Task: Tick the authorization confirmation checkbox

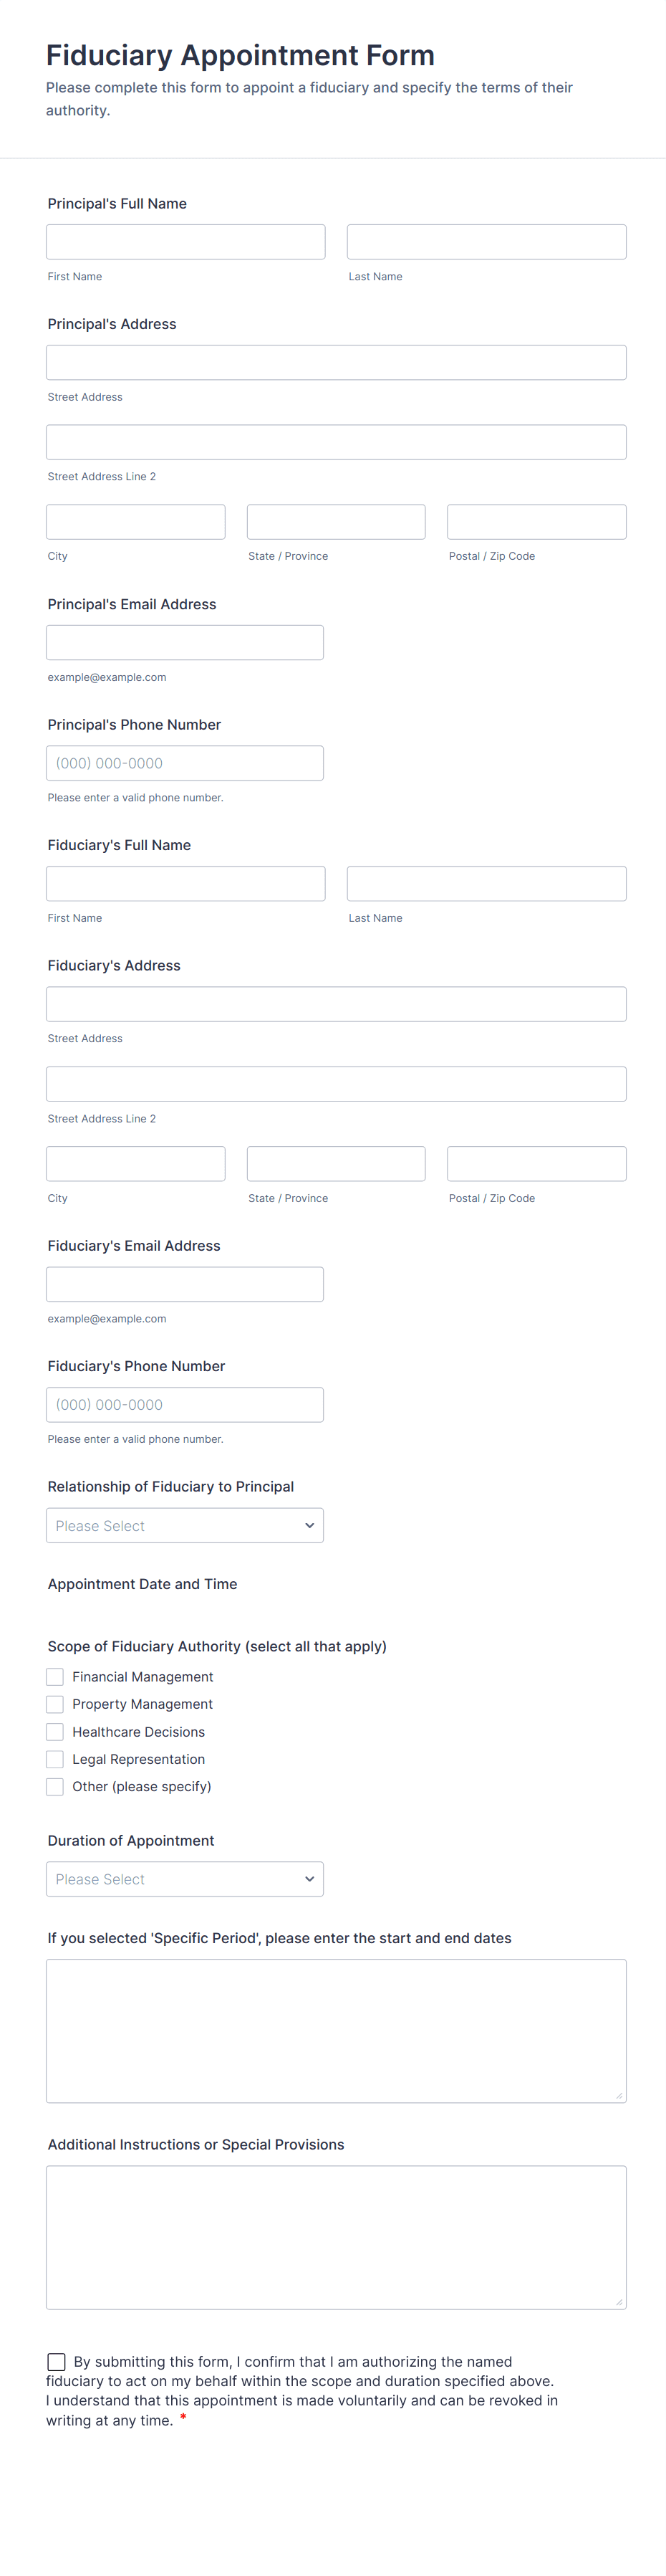Action: pos(57,2361)
